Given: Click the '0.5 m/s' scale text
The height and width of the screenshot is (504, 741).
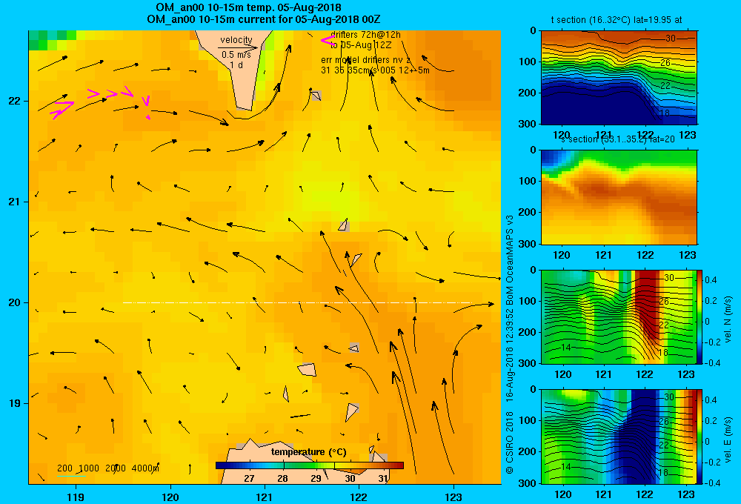Looking at the screenshot, I should tap(236, 56).
